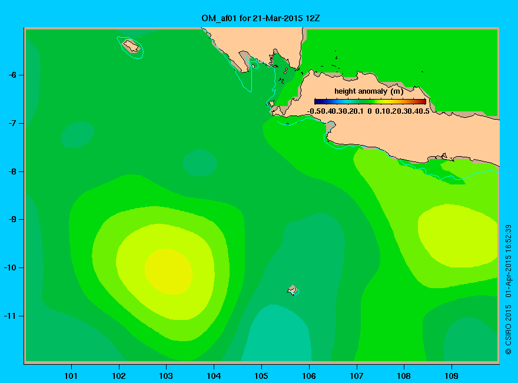Screen dimensions: 518x383
Task: Click the height anomaly color bar
Action: 370,101
